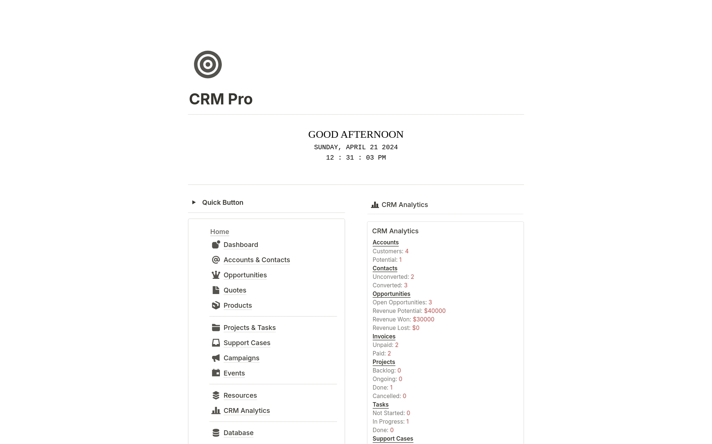Click Revenue Potential $40000 link

pyautogui.click(x=435, y=311)
